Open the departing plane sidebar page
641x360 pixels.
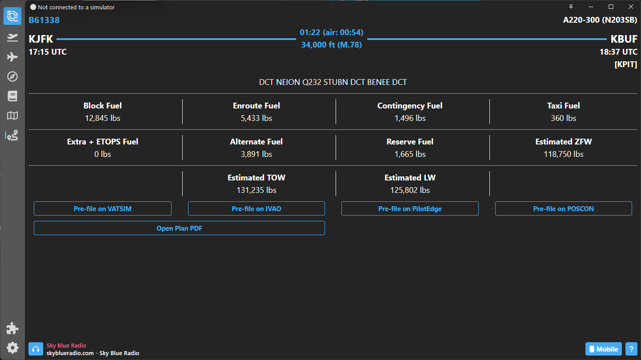coord(12,37)
